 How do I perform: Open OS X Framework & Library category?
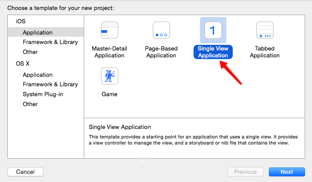point(50,84)
